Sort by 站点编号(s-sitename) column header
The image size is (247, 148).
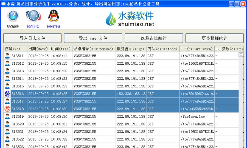(94, 49)
